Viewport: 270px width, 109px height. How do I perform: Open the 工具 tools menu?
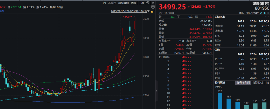[x=141, y=3]
